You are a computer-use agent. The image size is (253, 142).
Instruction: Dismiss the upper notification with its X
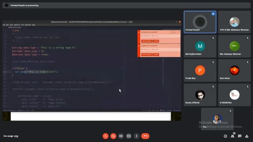tap(179, 32)
